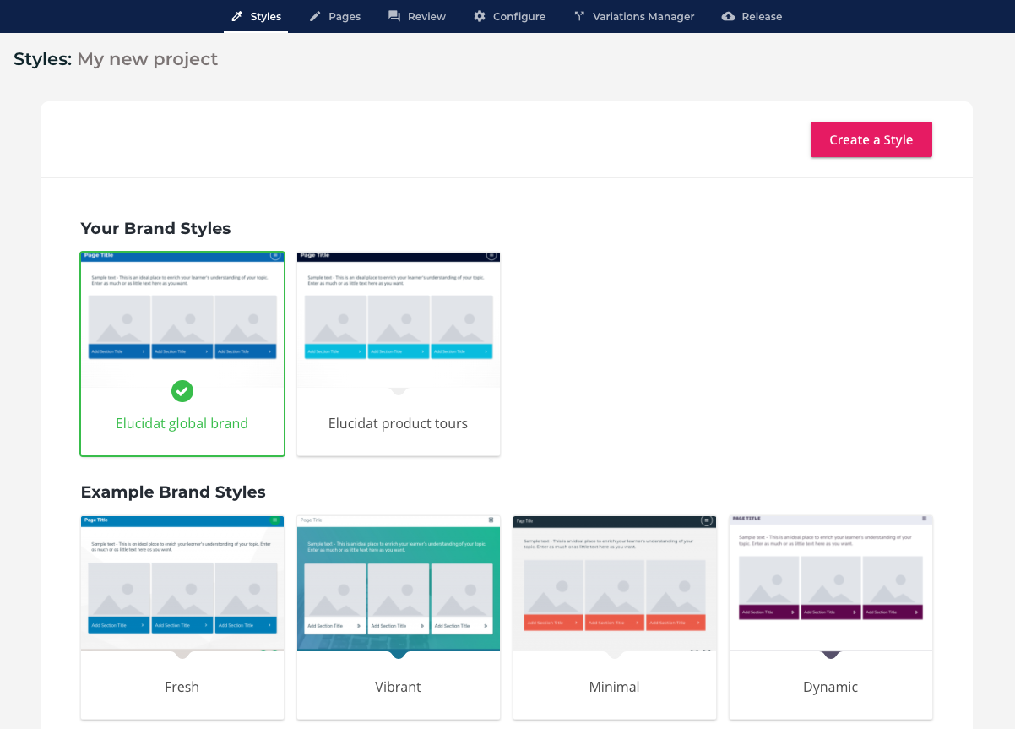Select Elucidat global brand style preview
Screen dimensions: 1015x729
click(182, 319)
